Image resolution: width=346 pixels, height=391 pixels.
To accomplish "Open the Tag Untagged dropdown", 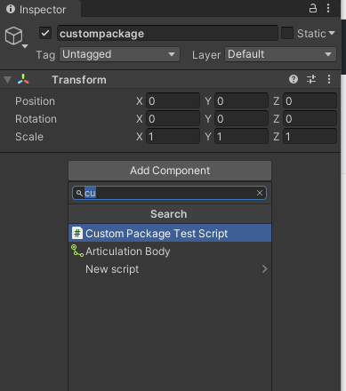I will tap(119, 54).
